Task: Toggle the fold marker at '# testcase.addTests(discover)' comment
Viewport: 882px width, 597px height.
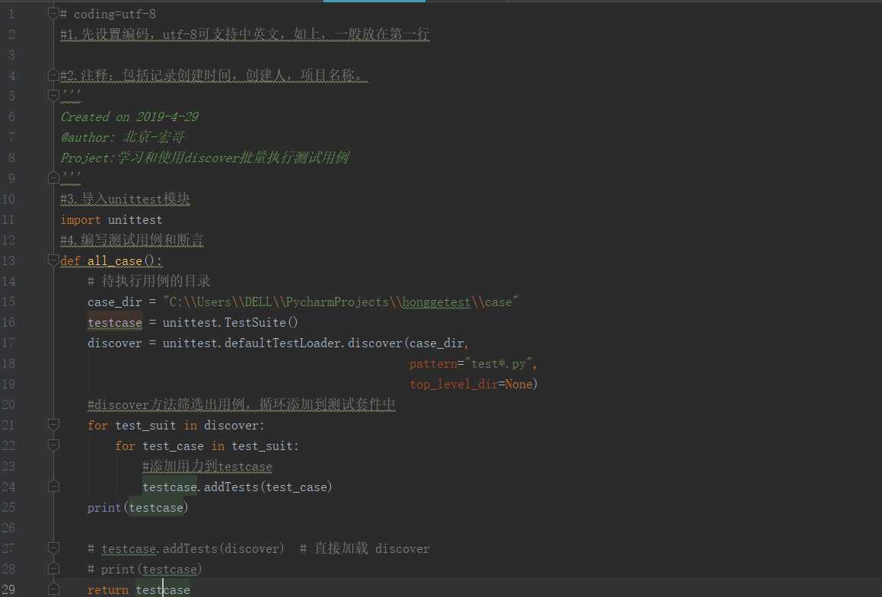Action: (53, 548)
